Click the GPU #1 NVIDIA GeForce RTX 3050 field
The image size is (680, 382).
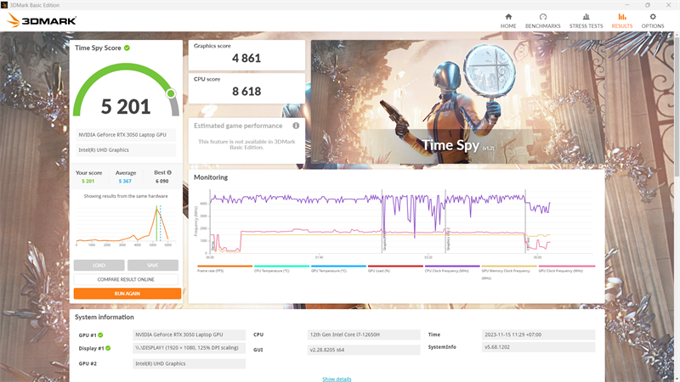click(189, 334)
